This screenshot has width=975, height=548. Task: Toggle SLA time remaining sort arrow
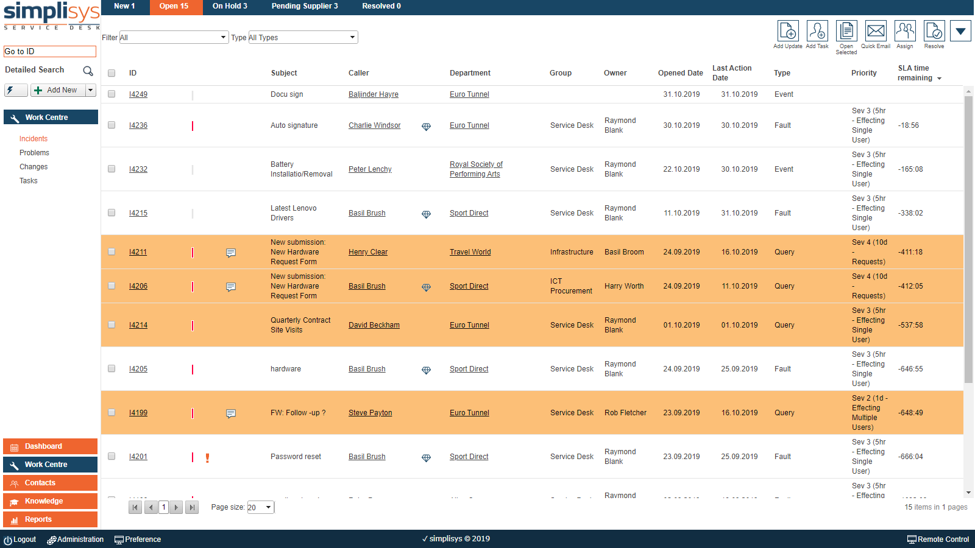939,79
